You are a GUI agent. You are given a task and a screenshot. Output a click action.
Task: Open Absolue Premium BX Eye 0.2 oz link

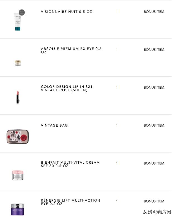click(71, 50)
